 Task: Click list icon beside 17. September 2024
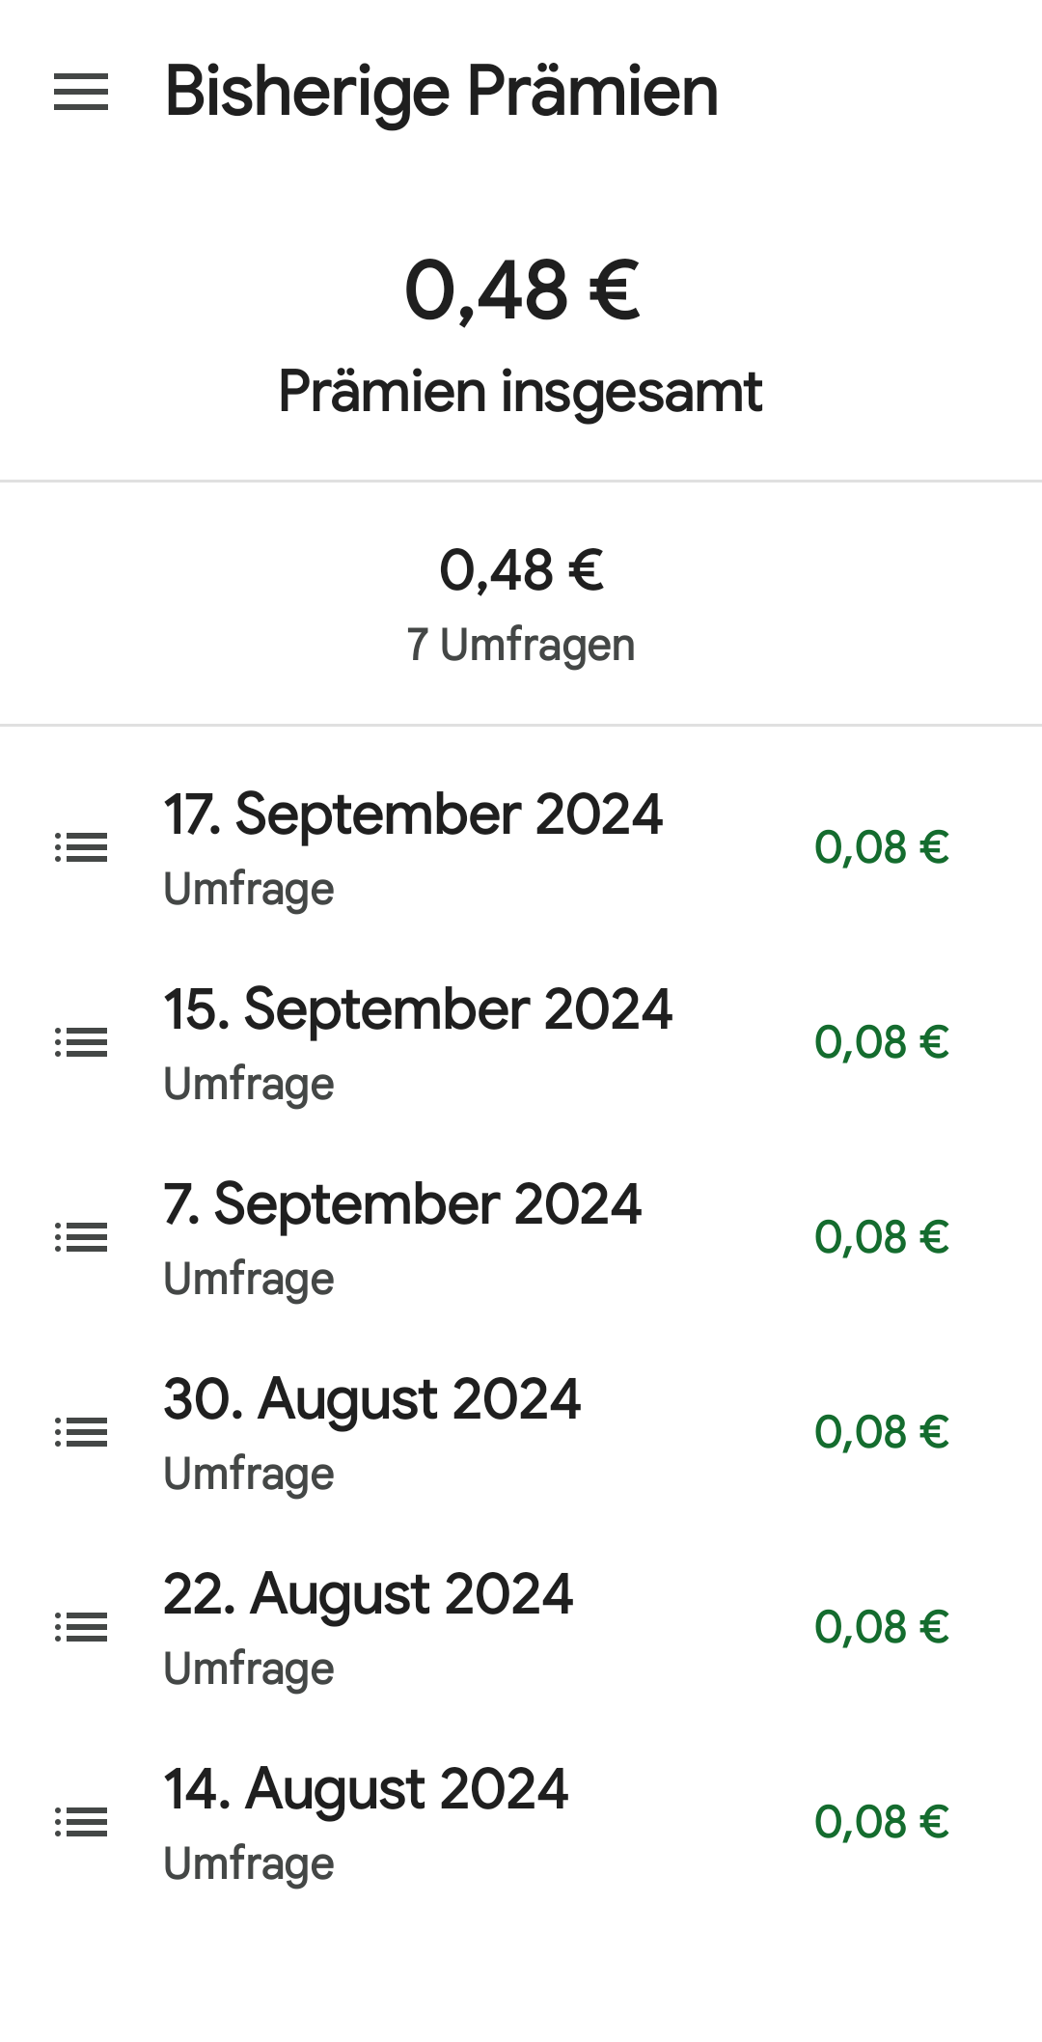click(x=81, y=847)
